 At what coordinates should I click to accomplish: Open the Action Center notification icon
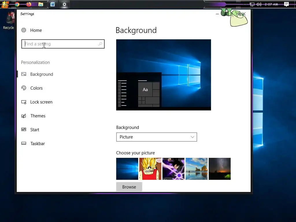pyautogui.click(x=286, y=4)
